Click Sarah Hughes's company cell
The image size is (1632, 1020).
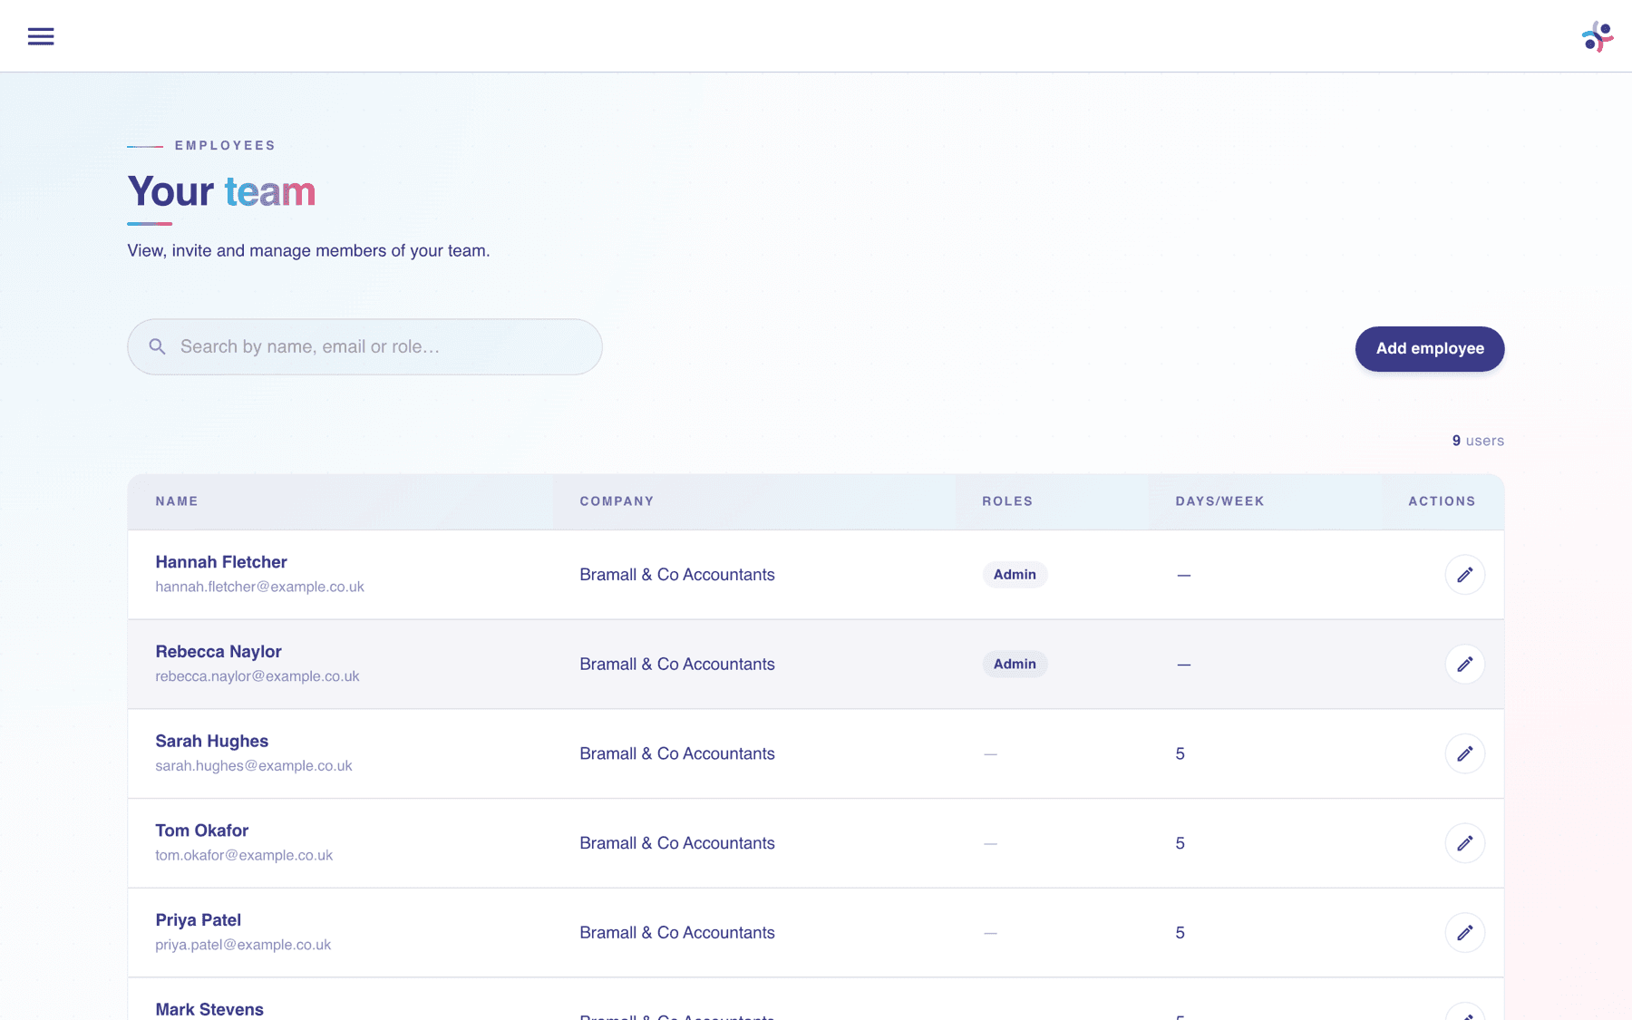coord(677,753)
